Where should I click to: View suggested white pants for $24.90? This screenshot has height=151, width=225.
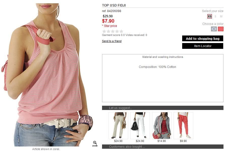click(140, 126)
